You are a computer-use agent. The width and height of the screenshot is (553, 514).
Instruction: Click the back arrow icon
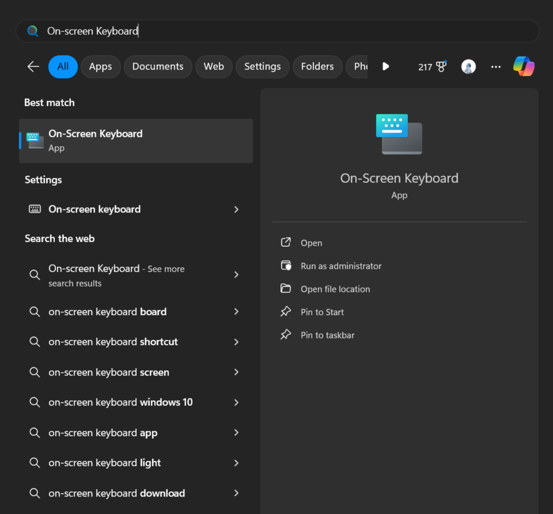tap(33, 66)
